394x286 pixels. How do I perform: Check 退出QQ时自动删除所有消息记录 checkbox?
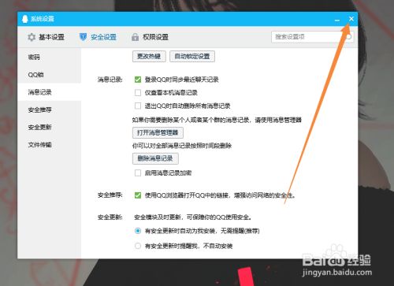[x=138, y=106]
